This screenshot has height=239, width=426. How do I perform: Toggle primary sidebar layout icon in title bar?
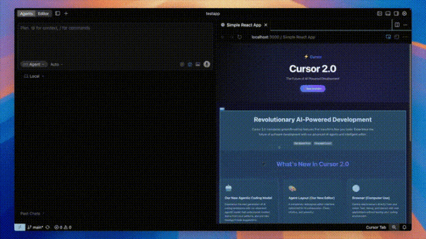[379, 13]
